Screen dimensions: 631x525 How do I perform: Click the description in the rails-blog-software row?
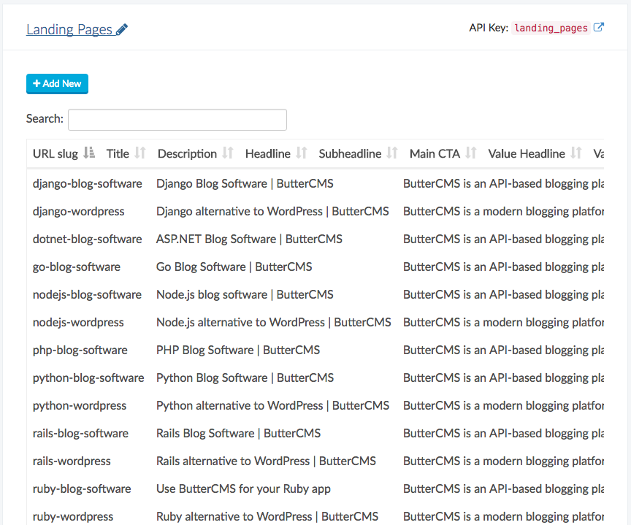tap(503, 433)
